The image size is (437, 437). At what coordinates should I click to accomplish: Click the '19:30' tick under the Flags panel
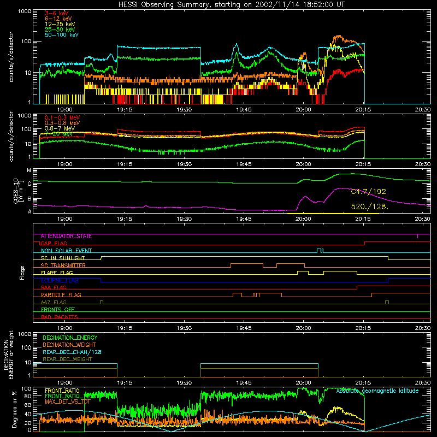point(184,328)
